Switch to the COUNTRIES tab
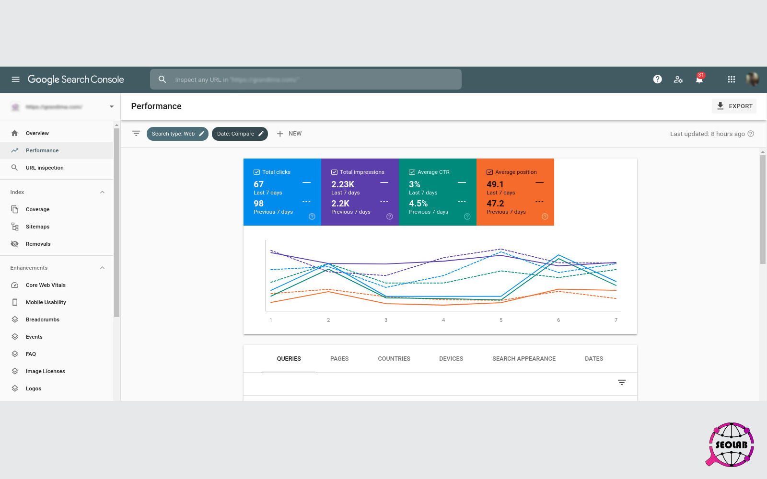This screenshot has height=479, width=767. click(394, 359)
